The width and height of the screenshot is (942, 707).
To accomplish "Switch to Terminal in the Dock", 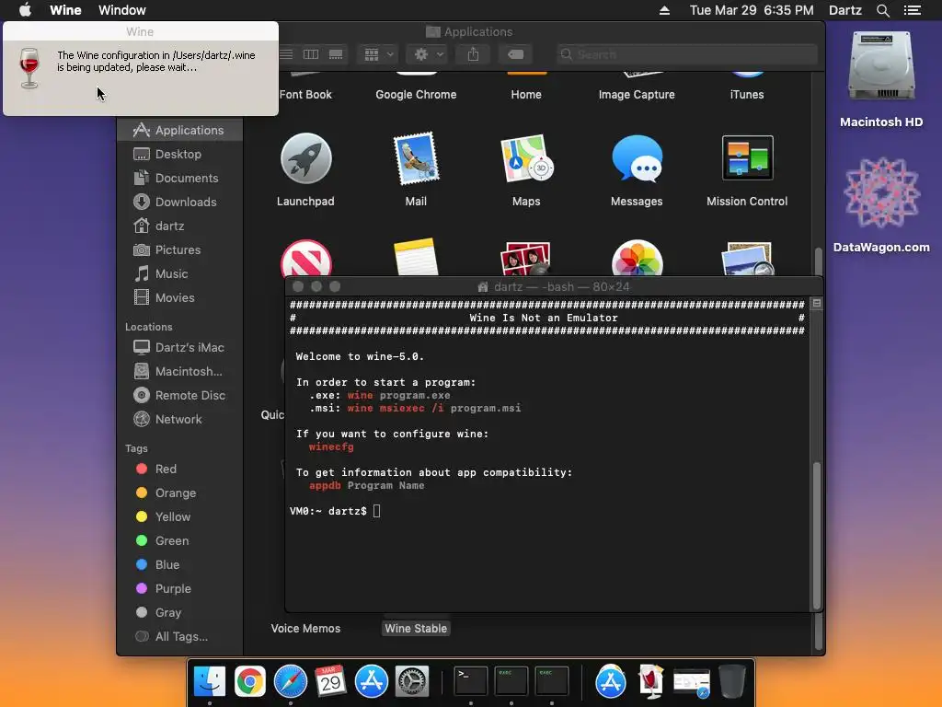I will coord(470,681).
